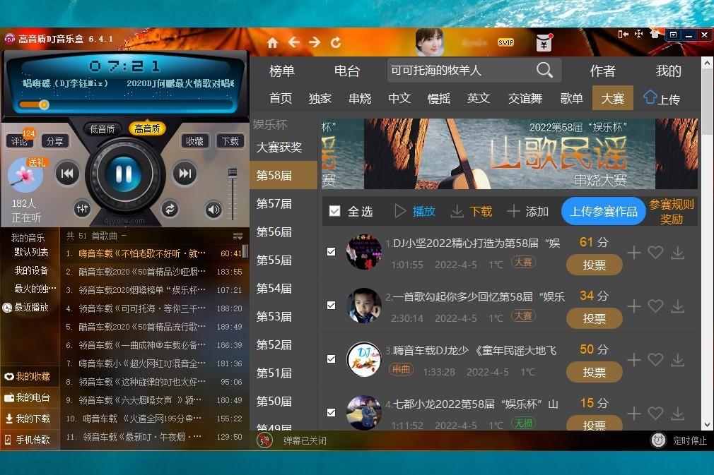This screenshot has width=714, height=475.
Task: Uncheck song 4 七都小龙2022 checkbox
Action: coord(332,413)
